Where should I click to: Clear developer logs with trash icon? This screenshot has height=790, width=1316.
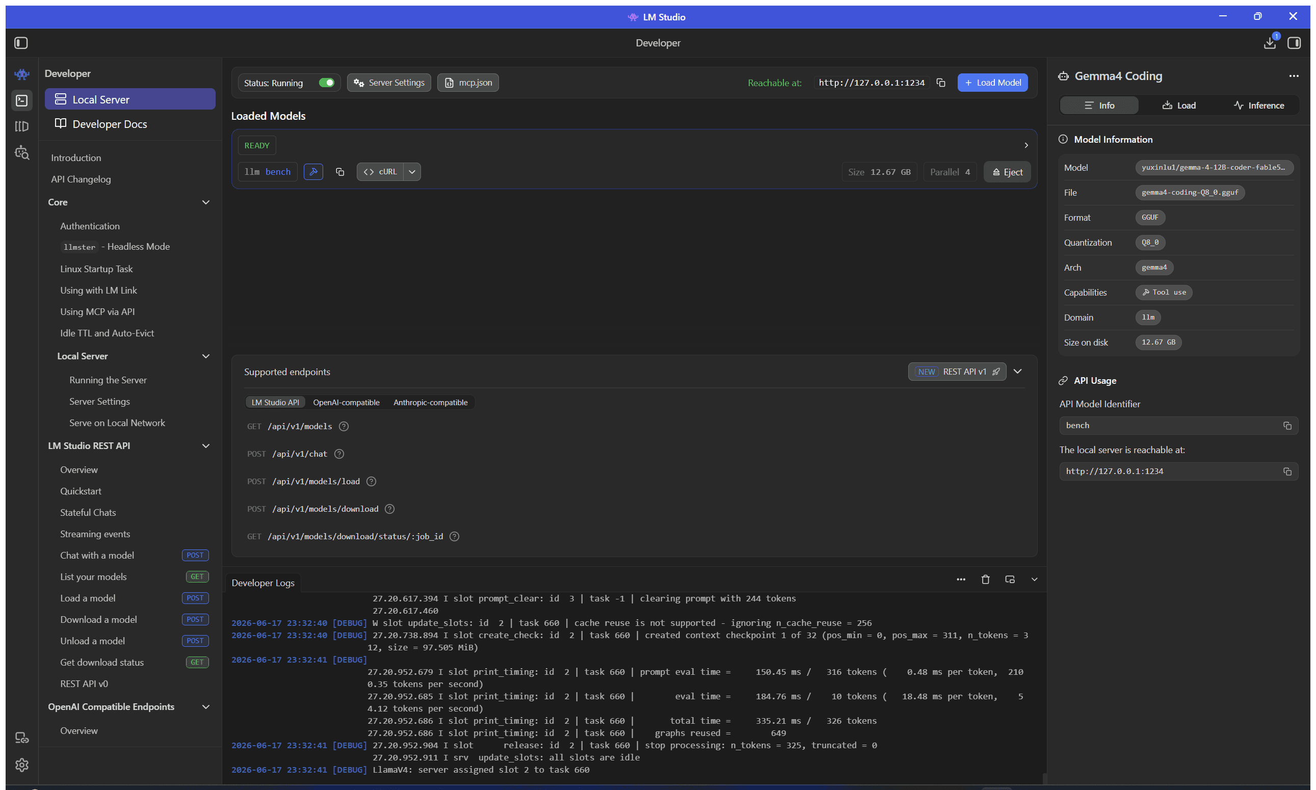coord(985,579)
